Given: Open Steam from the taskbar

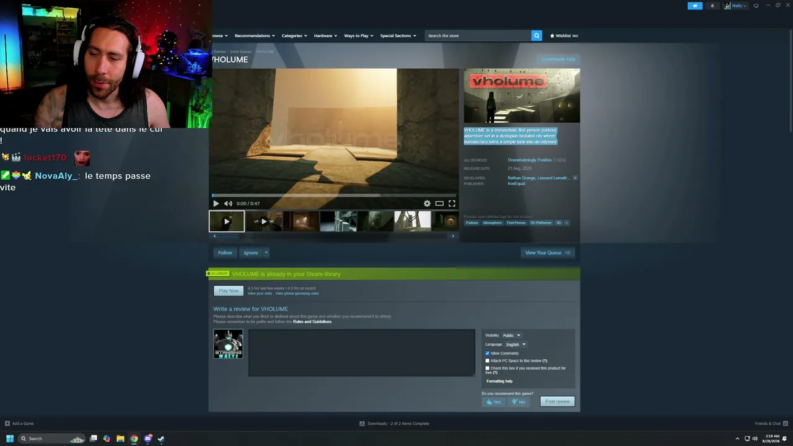Looking at the screenshot, I should [161, 439].
